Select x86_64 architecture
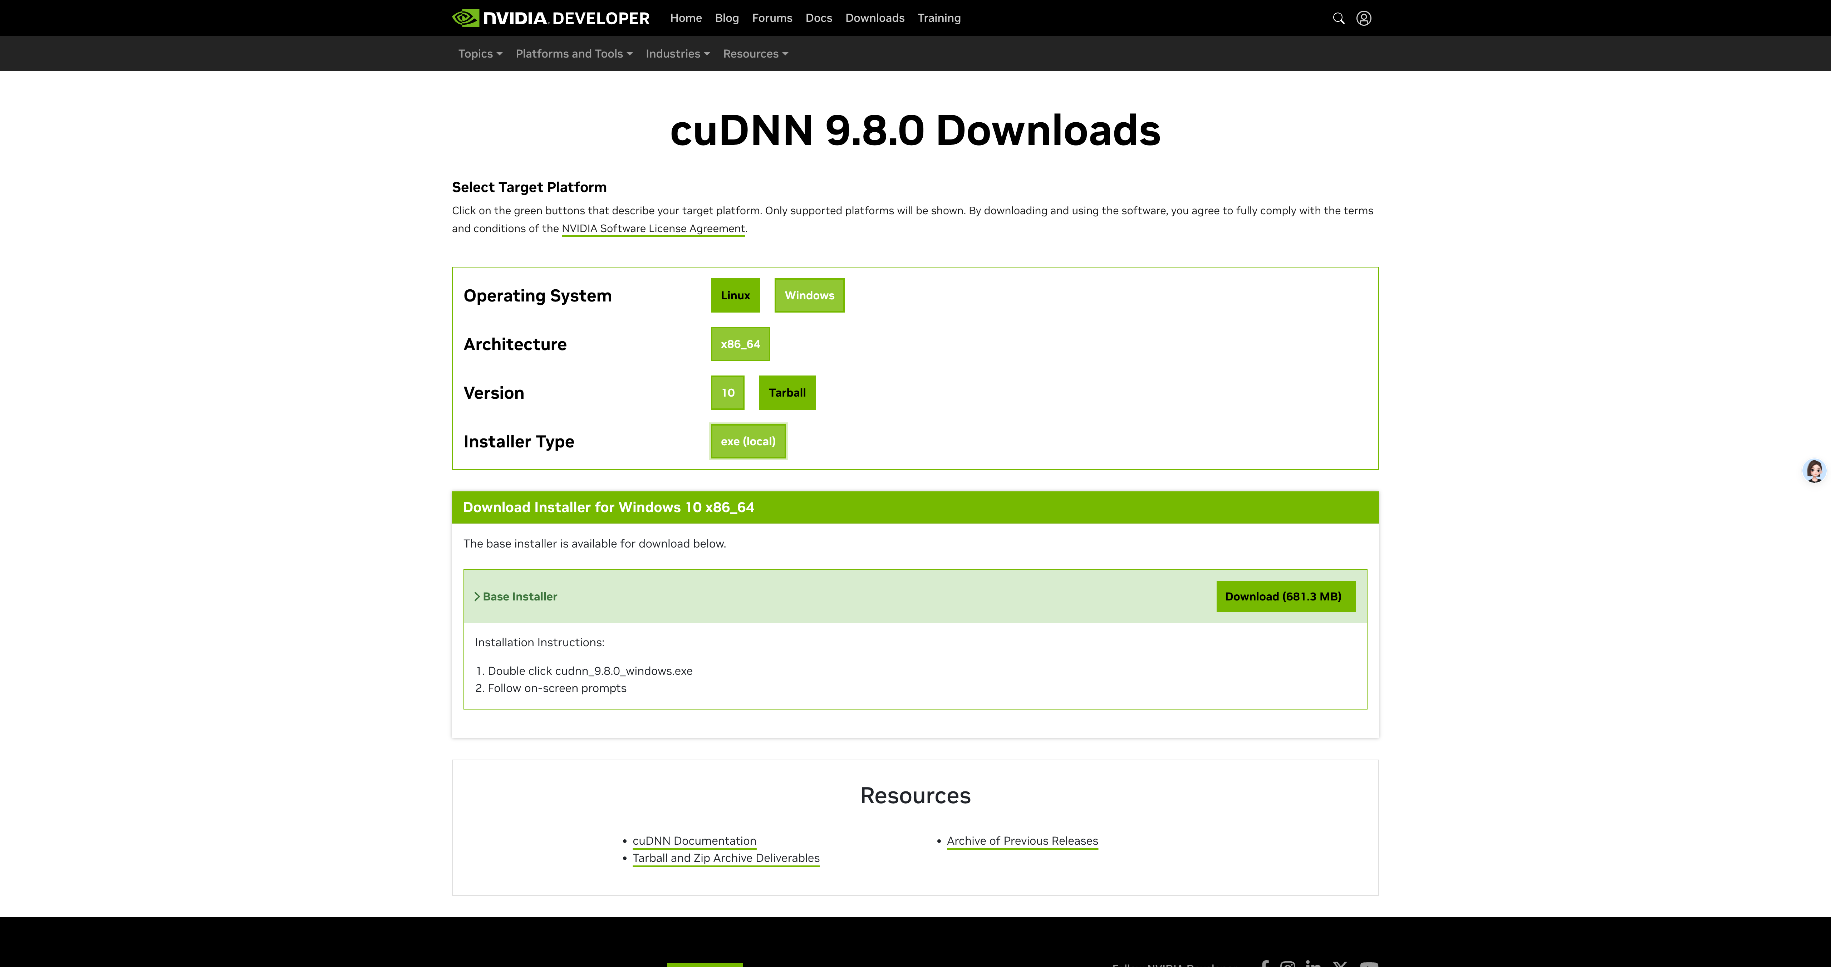The height and width of the screenshot is (967, 1831). [x=740, y=344]
